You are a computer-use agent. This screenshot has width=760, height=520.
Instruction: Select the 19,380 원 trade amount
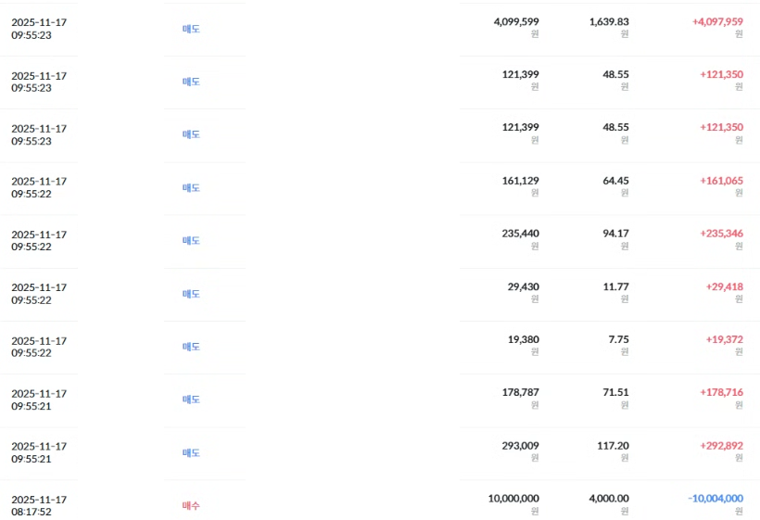(x=523, y=340)
